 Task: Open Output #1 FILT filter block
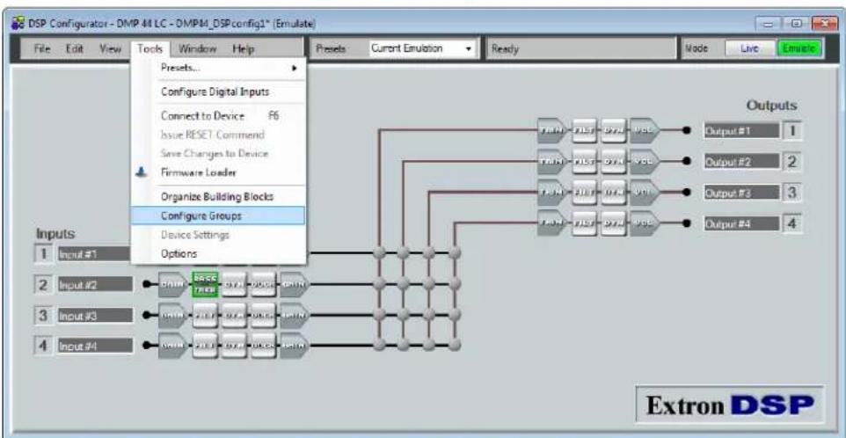(x=584, y=130)
